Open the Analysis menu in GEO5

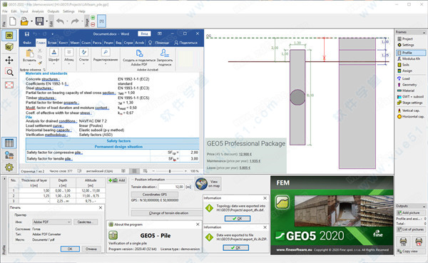coord(38,11)
